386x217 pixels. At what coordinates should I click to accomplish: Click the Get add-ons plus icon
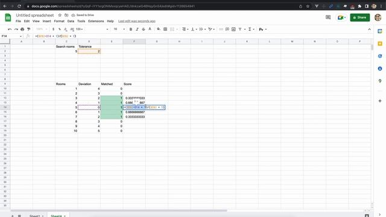coord(380,101)
